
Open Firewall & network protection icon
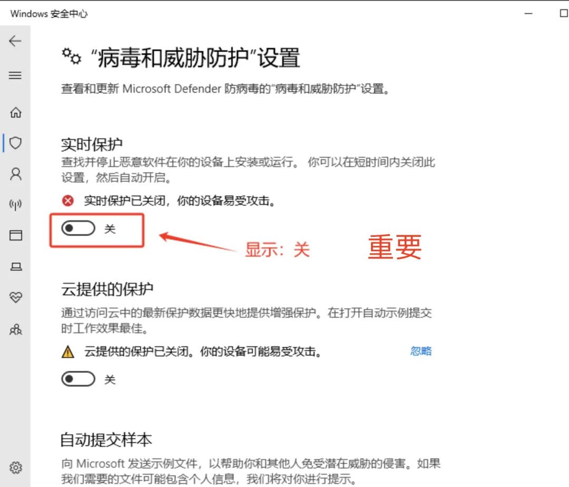[x=16, y=205]
